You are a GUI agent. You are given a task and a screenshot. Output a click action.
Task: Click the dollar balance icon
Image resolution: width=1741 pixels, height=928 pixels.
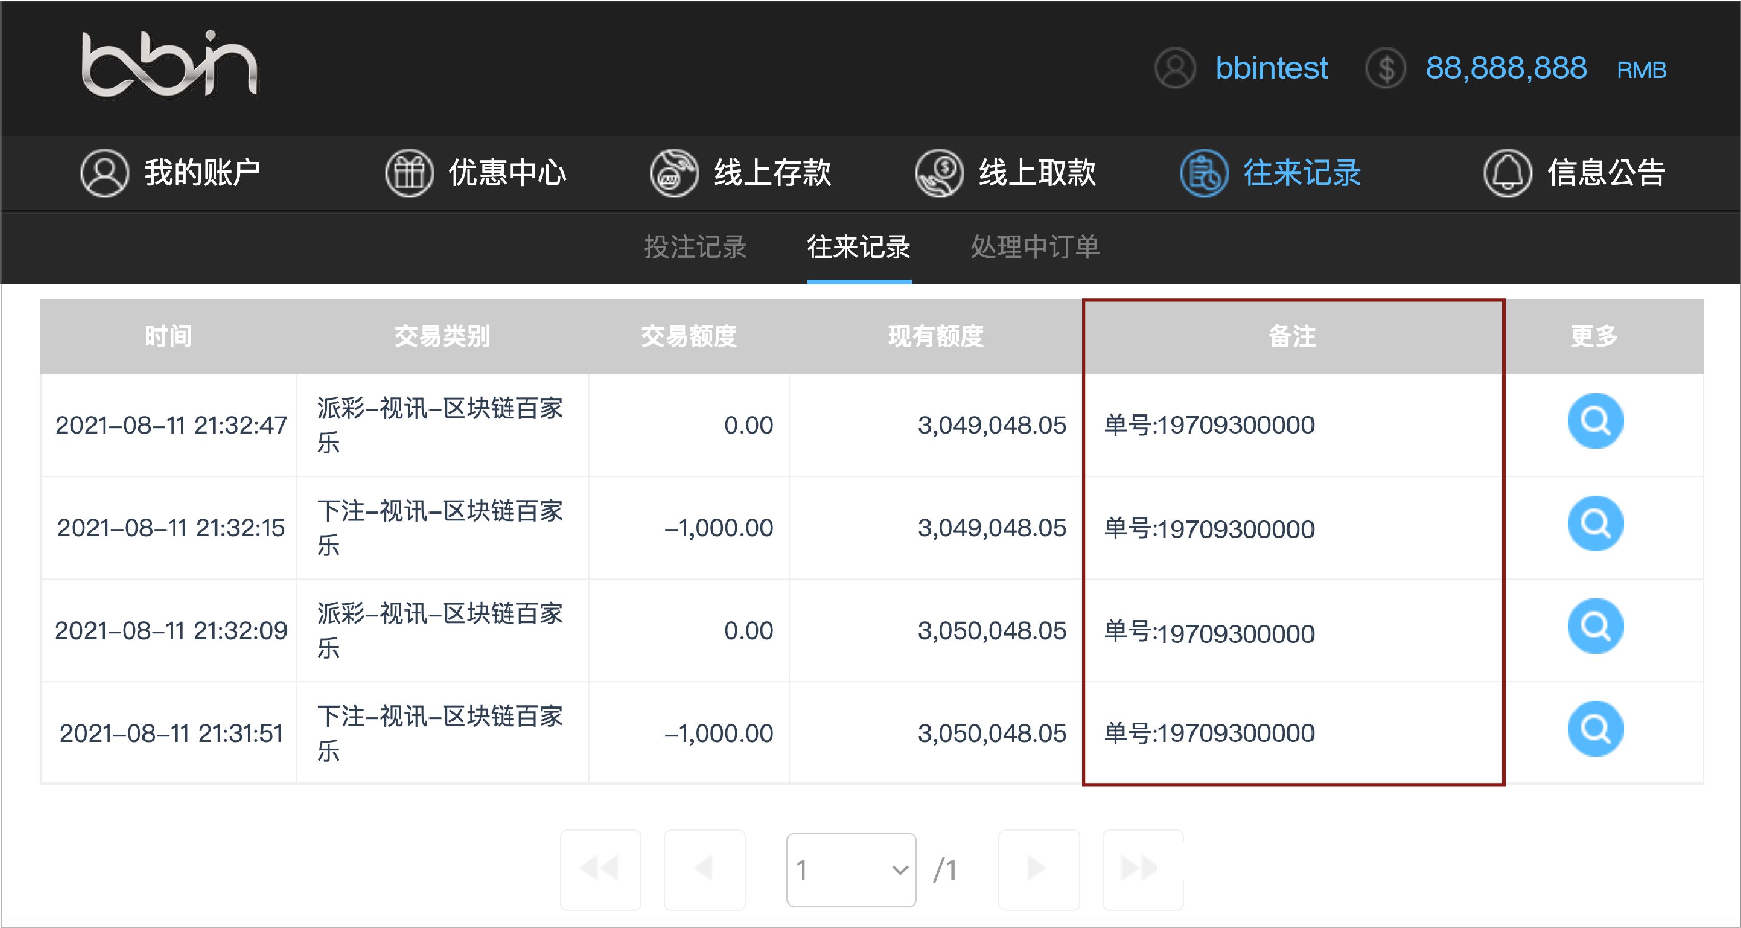click(x=1385, y=68)
